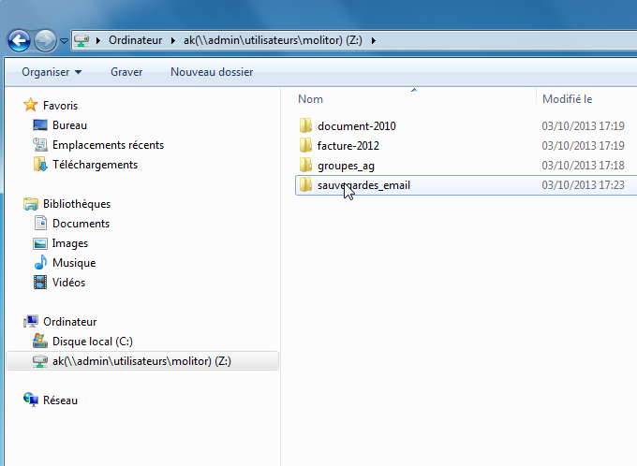
Task: Open the Musique library
Action: pos(74,263)
